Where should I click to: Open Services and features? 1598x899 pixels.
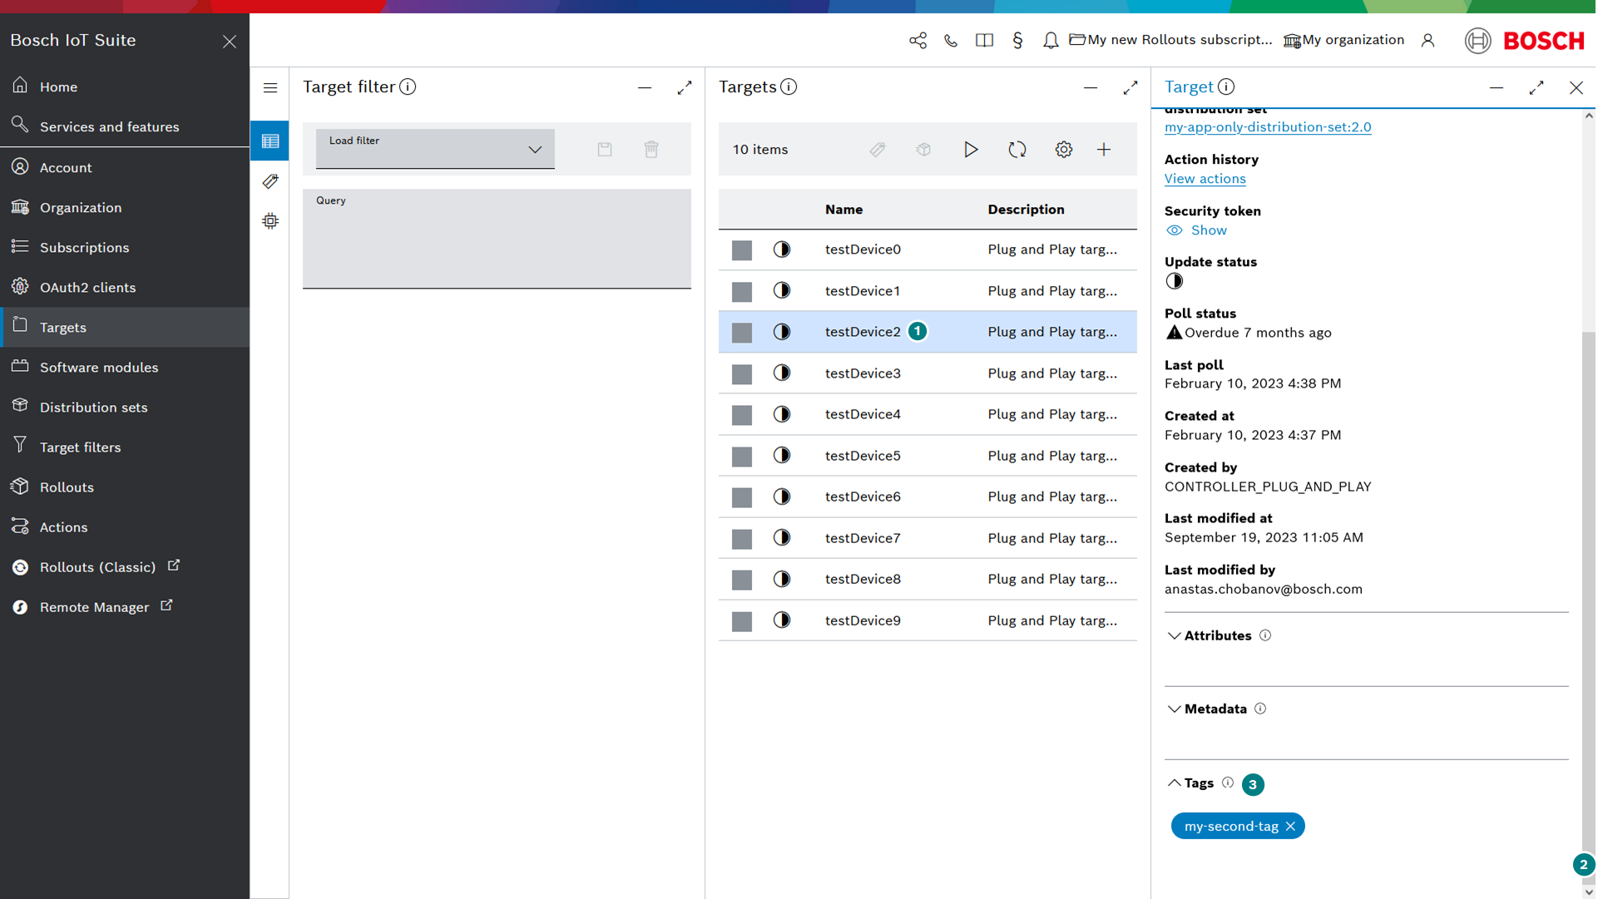(125, 126)
